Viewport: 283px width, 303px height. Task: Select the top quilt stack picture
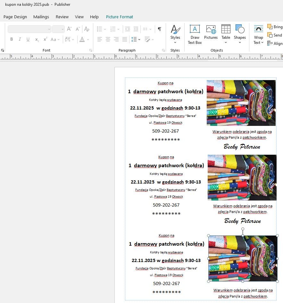pos(241,103)
